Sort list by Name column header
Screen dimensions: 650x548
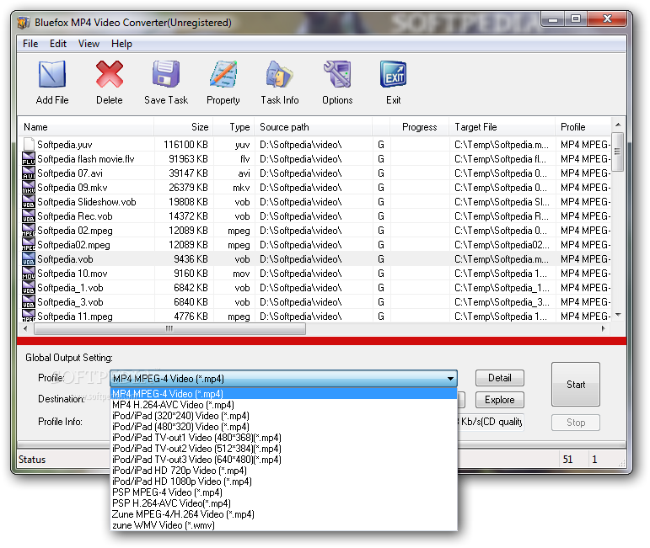pyautogui.click(x=86, y=127)
